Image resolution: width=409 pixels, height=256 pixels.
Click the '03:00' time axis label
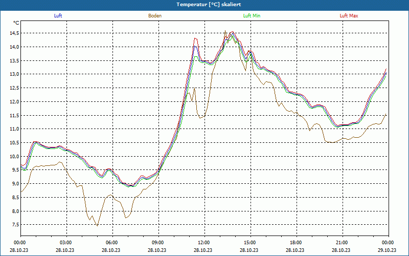click(66, 243)
